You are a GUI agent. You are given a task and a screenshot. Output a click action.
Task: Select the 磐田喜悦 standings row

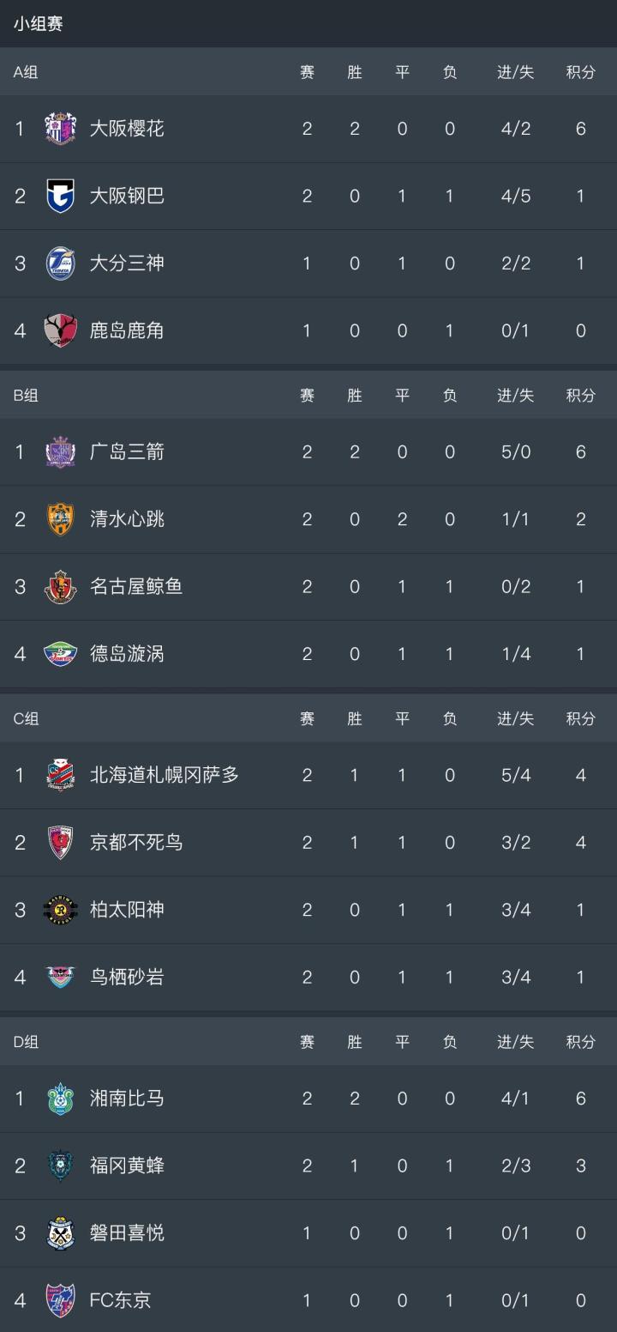pyautogui.click(x=308, y=1233)
